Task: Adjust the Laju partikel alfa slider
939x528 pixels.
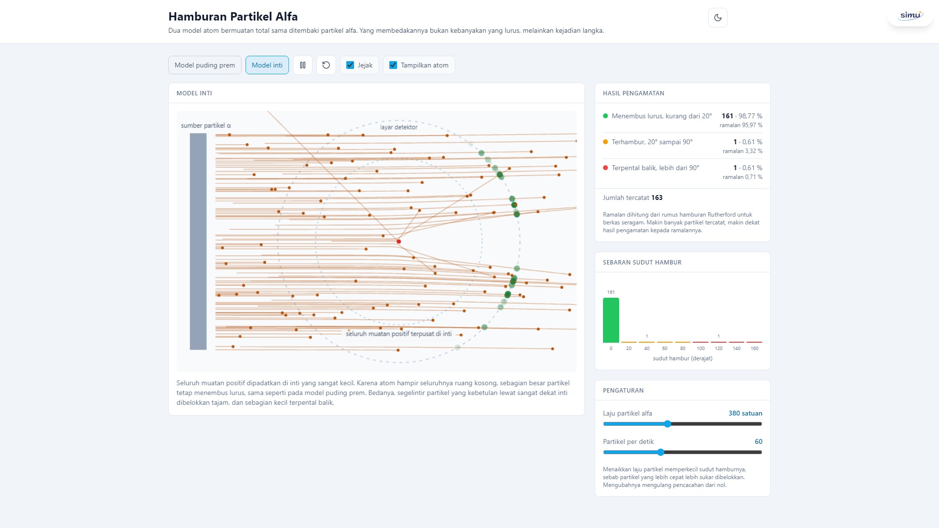Action: coord(682,424)
